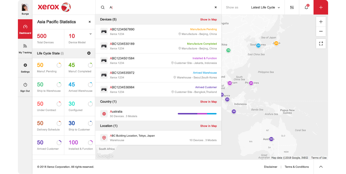Select the Manuf. Completed 45 tile
Image resolution: width=346 pixels, height=174 pixels.
click(80, 68)
